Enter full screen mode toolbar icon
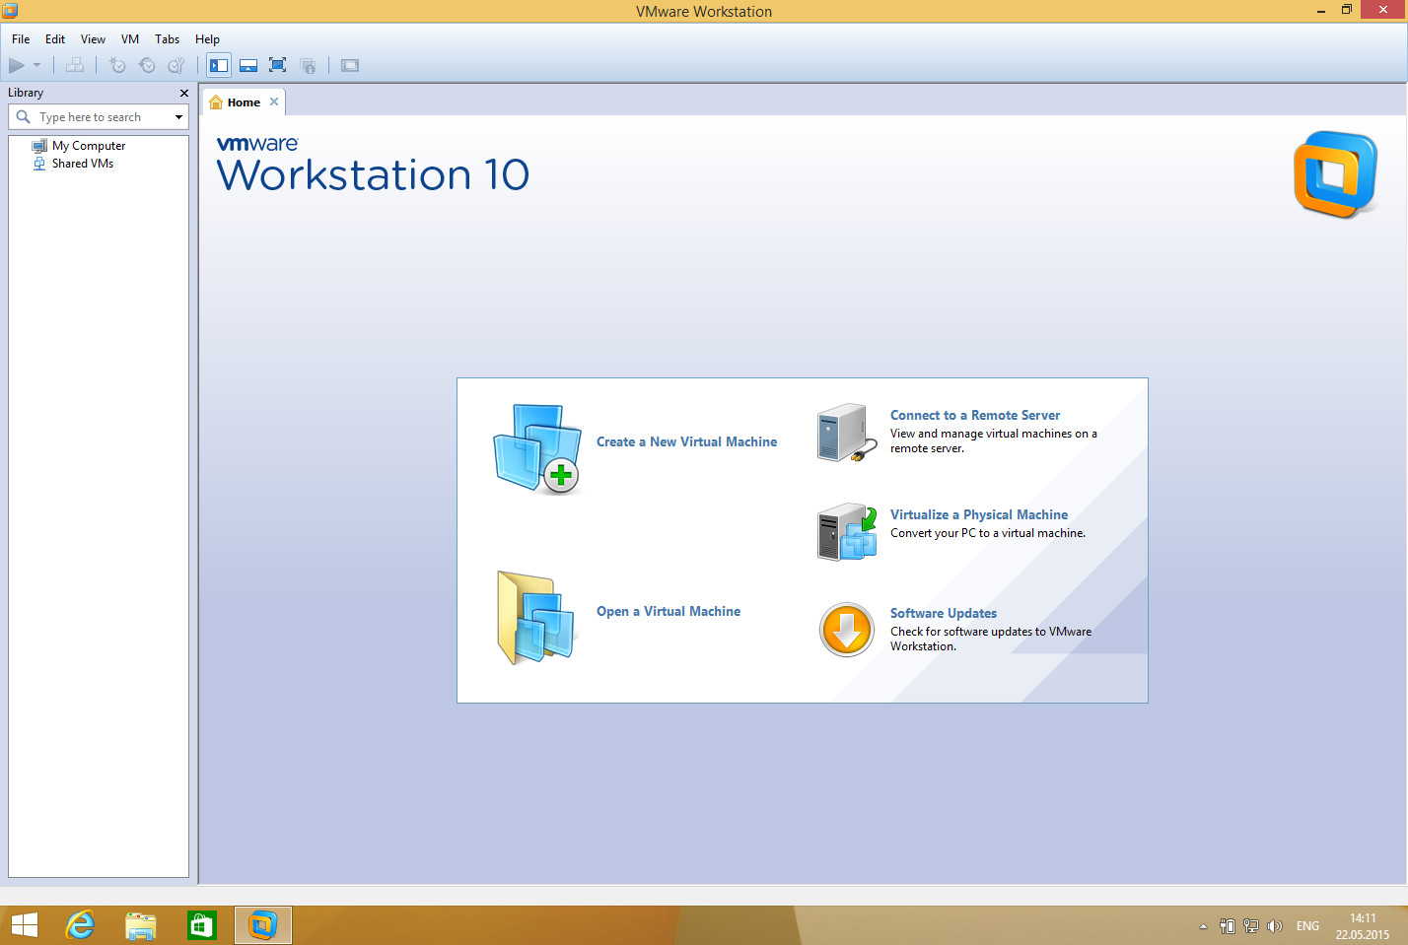This screenshot has height=945, width=1408. pyautogui.click(x=278, y=66)
